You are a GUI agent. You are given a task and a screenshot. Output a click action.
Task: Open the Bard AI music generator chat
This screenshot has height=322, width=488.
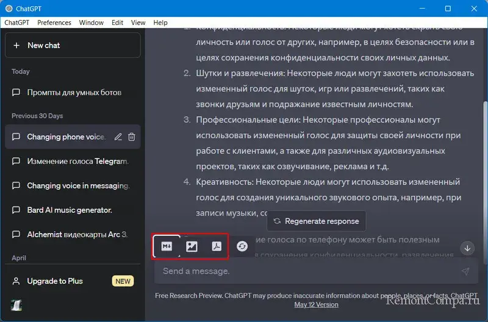pyautogui.click(x=69, y=210)
